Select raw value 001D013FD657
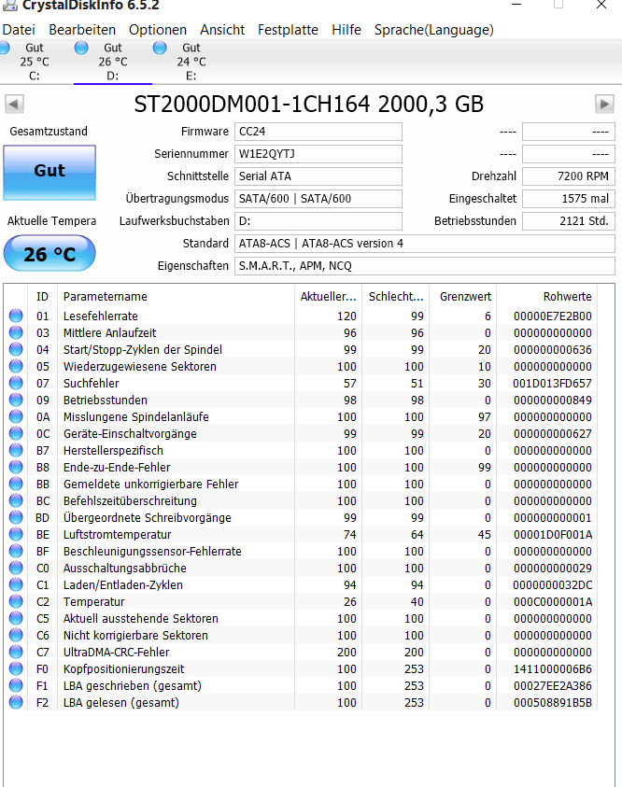 [x=552, y=384]
